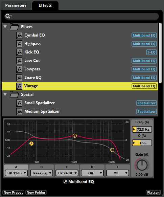Click the fx icon beside Cymbal EQ
The image size is (164, 197).
click(19, 35)
